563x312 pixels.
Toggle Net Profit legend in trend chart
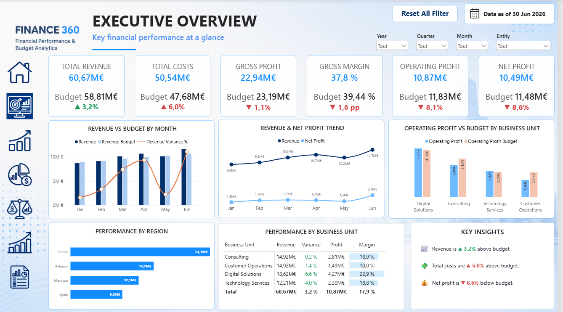pyautogui.click(x=313, y=141)
